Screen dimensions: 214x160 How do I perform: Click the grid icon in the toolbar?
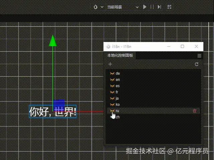pos(169,7)
